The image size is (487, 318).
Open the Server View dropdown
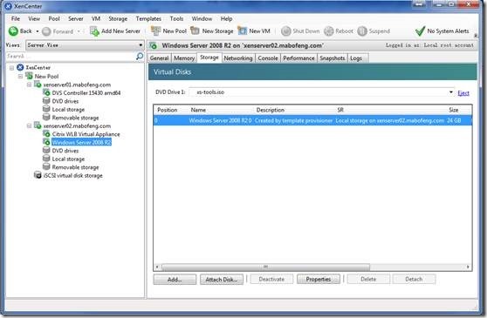click(141, 45)
